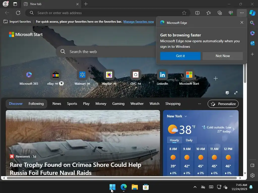Click Import favorites
Viewport: 258px width, 193px height.
click(x=17, y=22)
